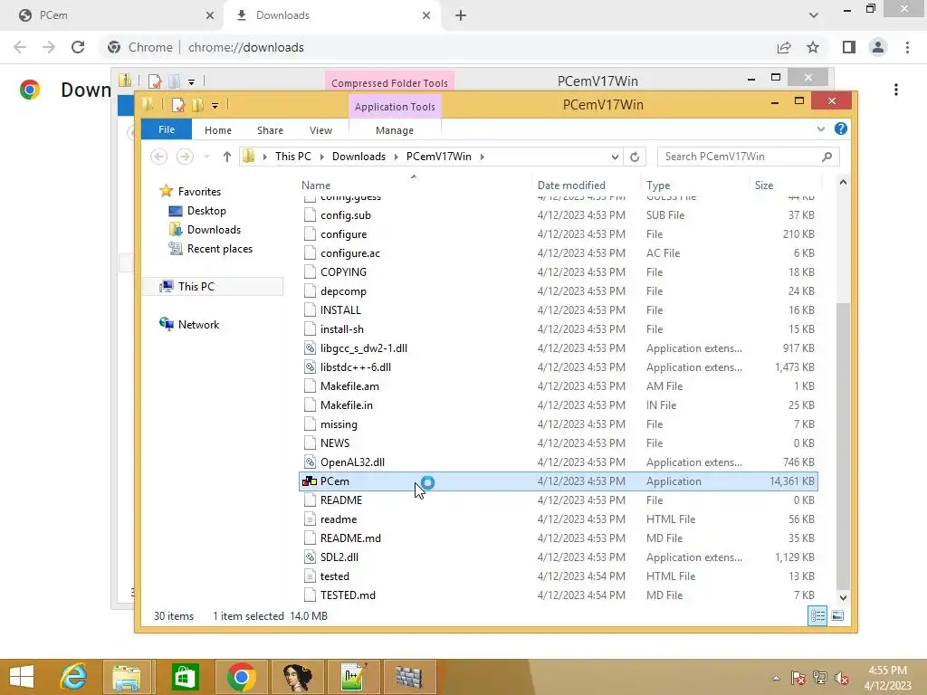The width and height of the screenshot is (927, 695).
Task: Click the Up one level arrow
Action: (x=227, y=157)
